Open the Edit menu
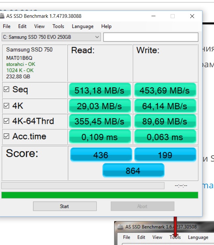The height and width of the screenshot is (245, 214). pyautogui.click(x=22, y=26)
